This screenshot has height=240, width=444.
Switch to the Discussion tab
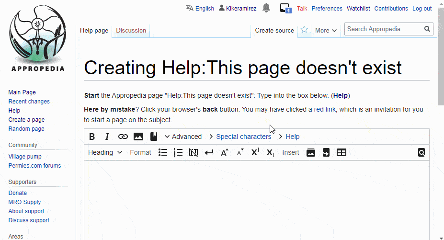point(131,30)
